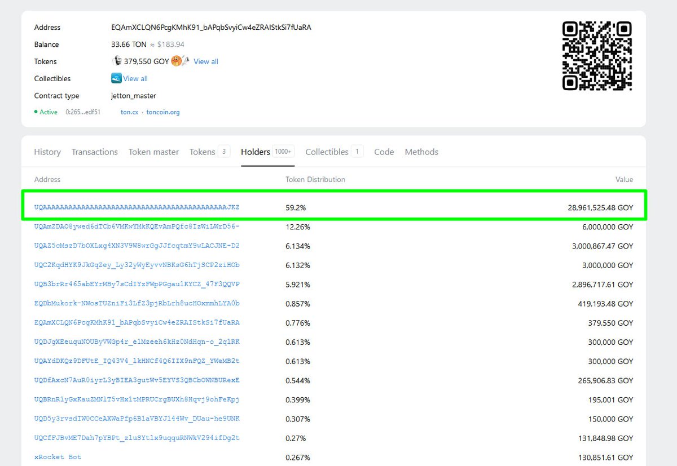The height and width of the screenshot is (466, 677).
Task: Click the blue Collectibles app icon
Action: 117,78
